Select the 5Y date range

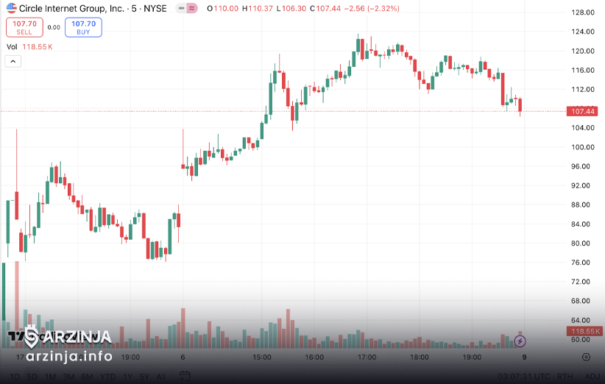point(144,377)
